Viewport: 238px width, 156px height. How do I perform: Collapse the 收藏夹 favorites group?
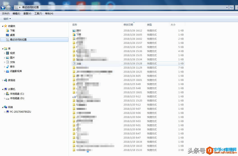point(3,26)
